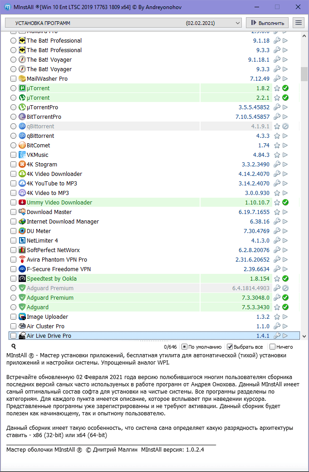309x472 pixels.
Task: Click the key icon for MailWasher Pro
Action: [277, 78]
